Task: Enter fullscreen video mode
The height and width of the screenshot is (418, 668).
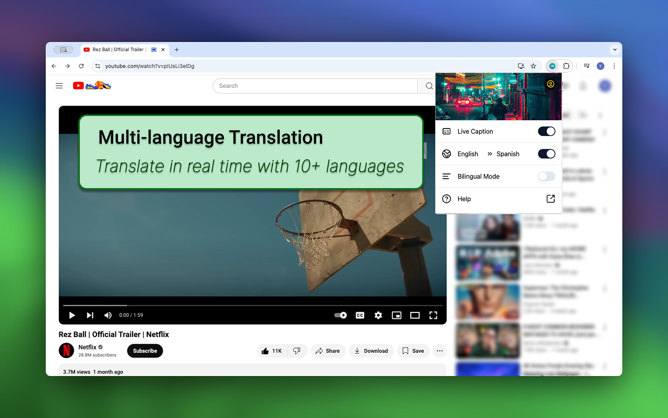Action: [433, 315]
